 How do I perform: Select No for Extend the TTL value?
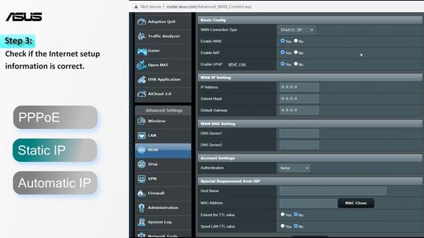tap(296, 214)
